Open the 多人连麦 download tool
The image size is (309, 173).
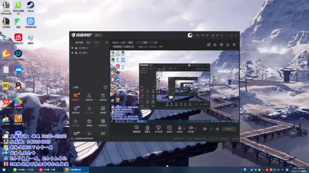89,110
